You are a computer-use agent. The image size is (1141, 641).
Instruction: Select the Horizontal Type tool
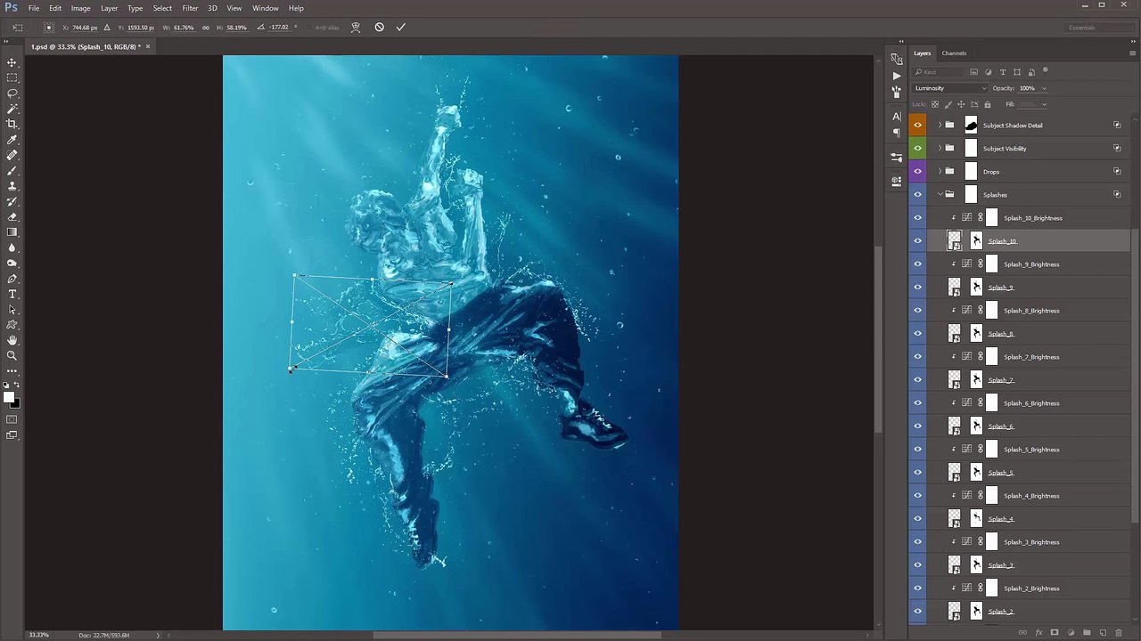(12, 294)
